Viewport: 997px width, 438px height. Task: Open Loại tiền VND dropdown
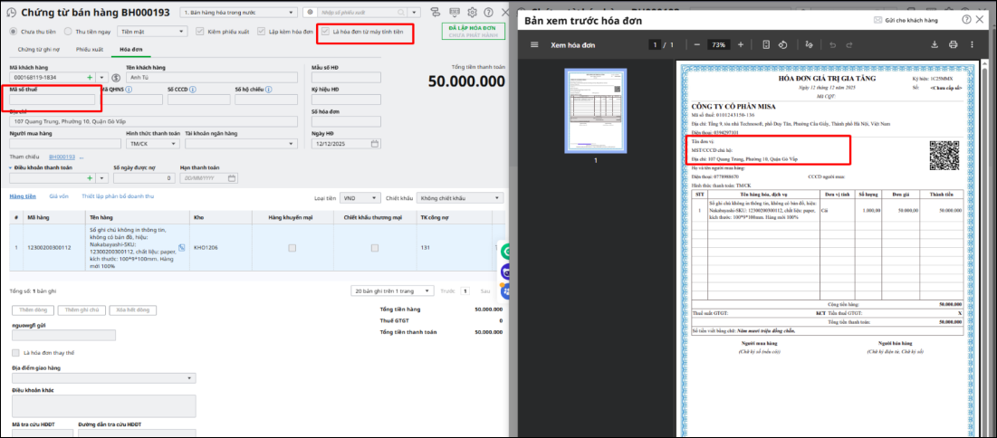click(x=359, y=198)
